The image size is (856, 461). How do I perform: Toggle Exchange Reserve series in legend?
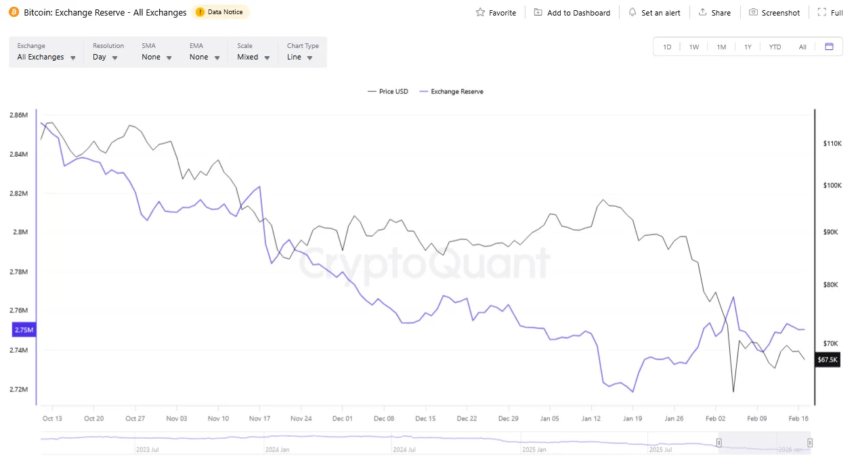452,91
